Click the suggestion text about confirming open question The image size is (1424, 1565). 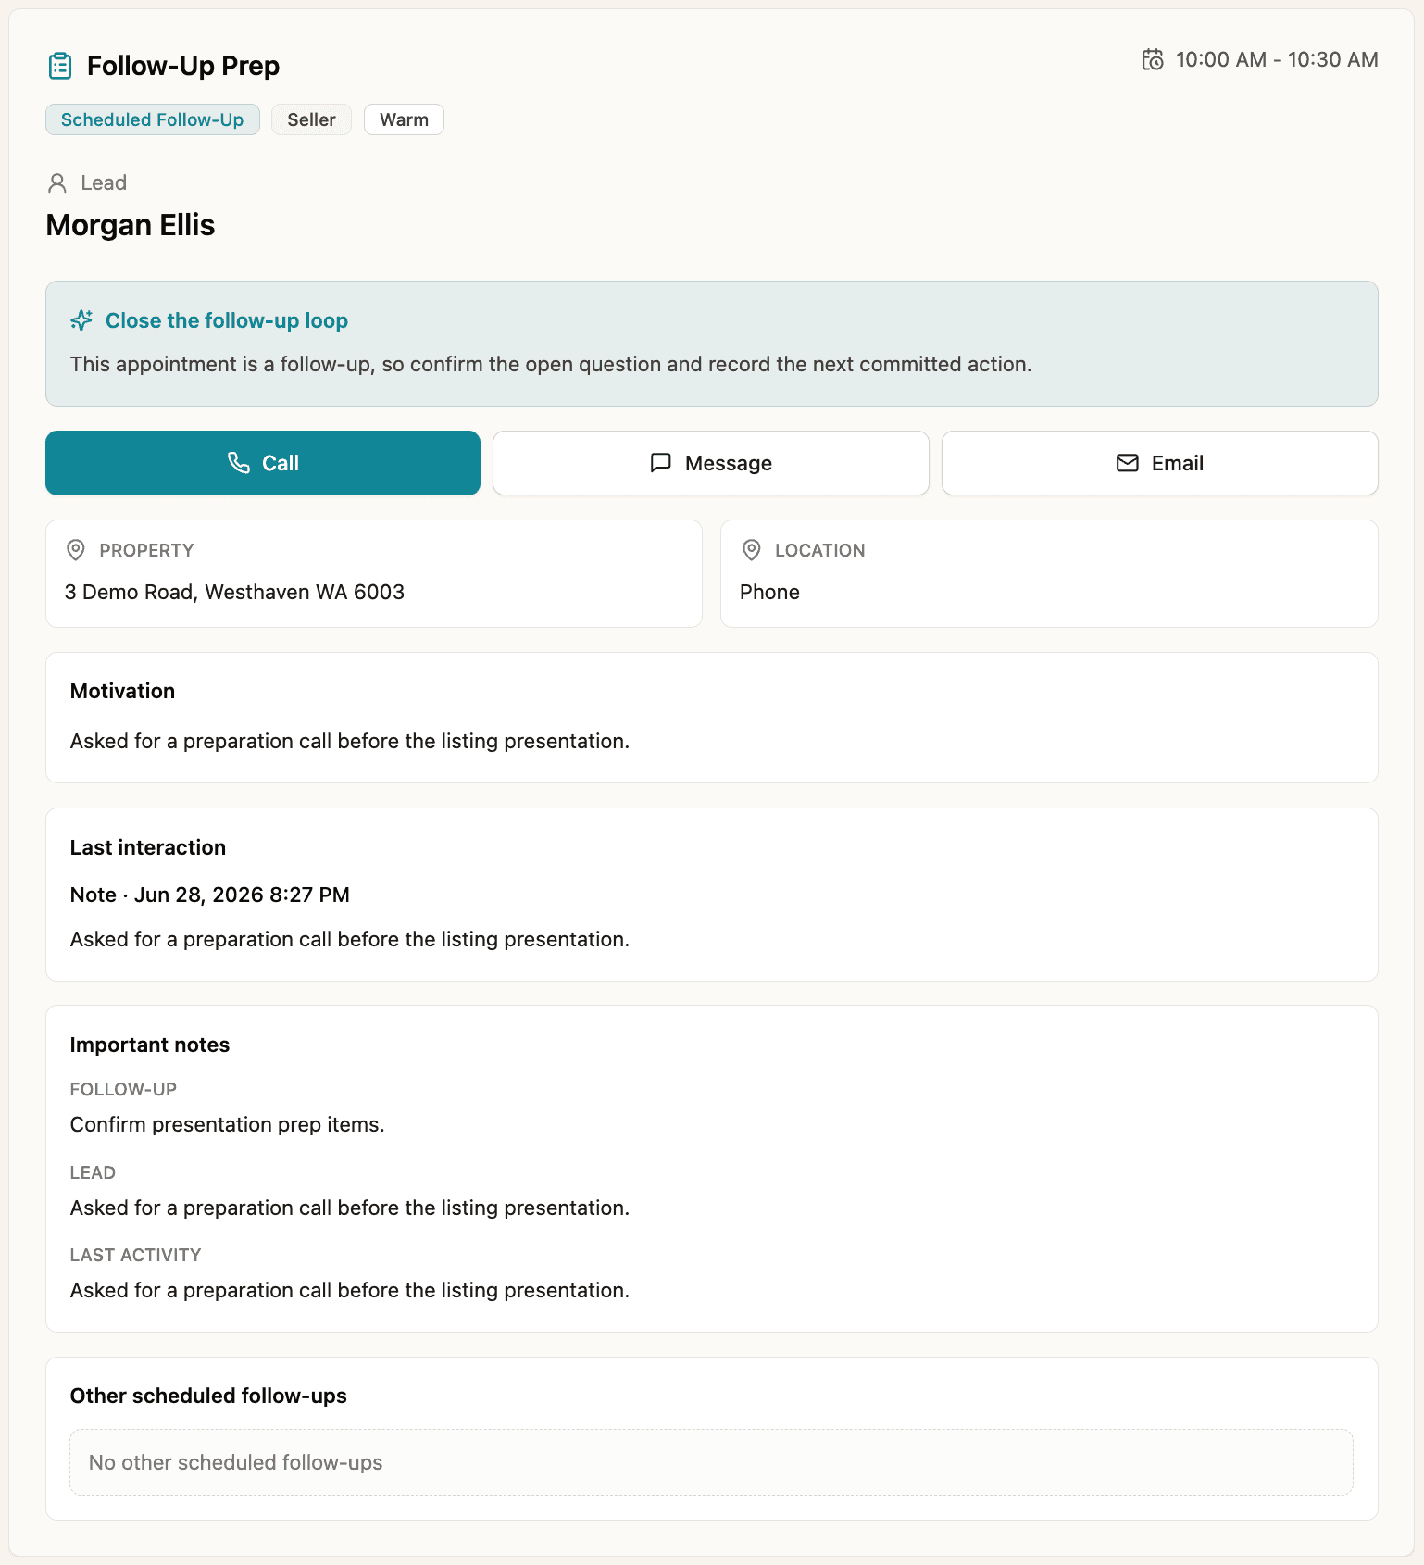[x=551, y=364]
